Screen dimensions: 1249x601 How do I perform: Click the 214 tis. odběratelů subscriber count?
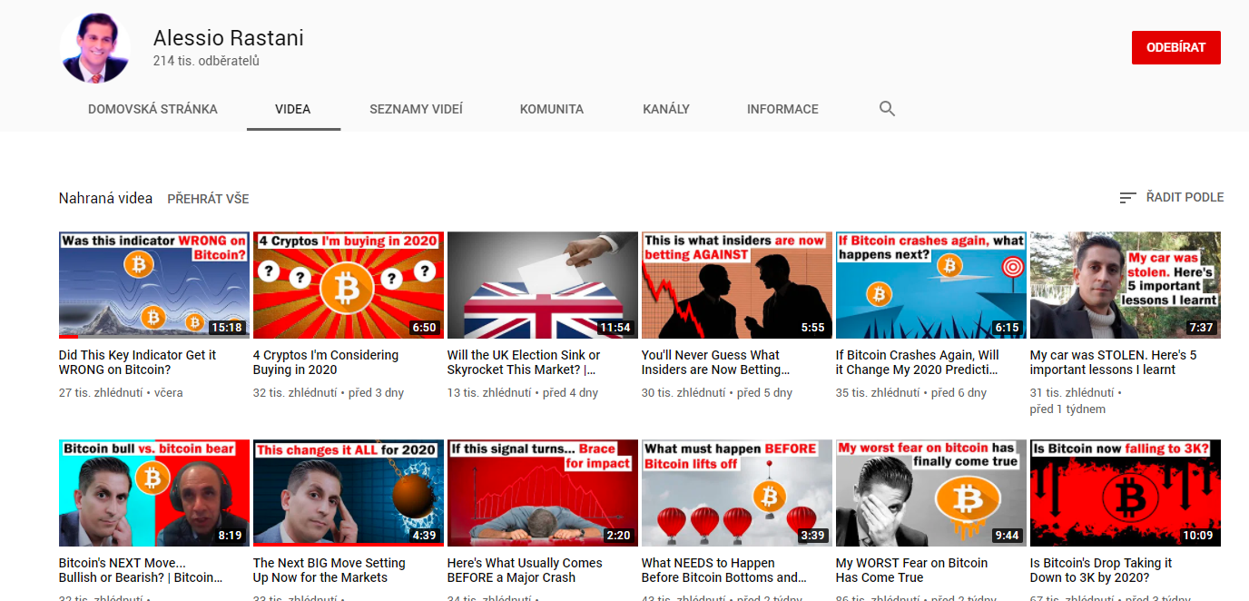click(206, 61)
